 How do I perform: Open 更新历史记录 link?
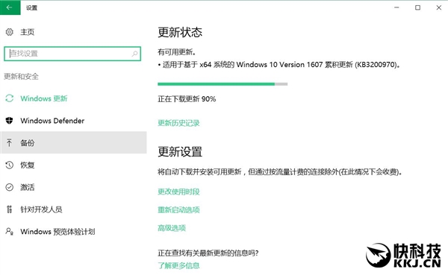178,123
